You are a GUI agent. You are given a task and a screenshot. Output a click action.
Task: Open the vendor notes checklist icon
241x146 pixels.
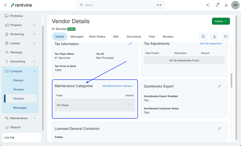click(x=203, y=37)
